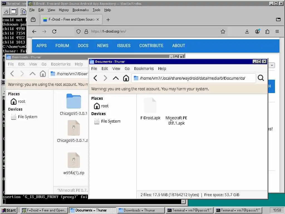Go back in Documents Thunar window
The width and height of the screenshot is (285, 214).
[95, 78]
